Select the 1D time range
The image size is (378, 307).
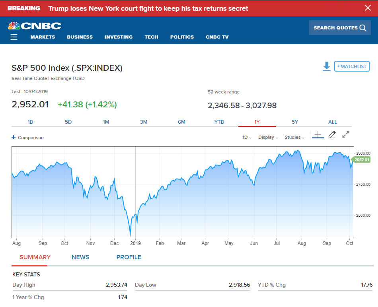(x=30, y=122)
